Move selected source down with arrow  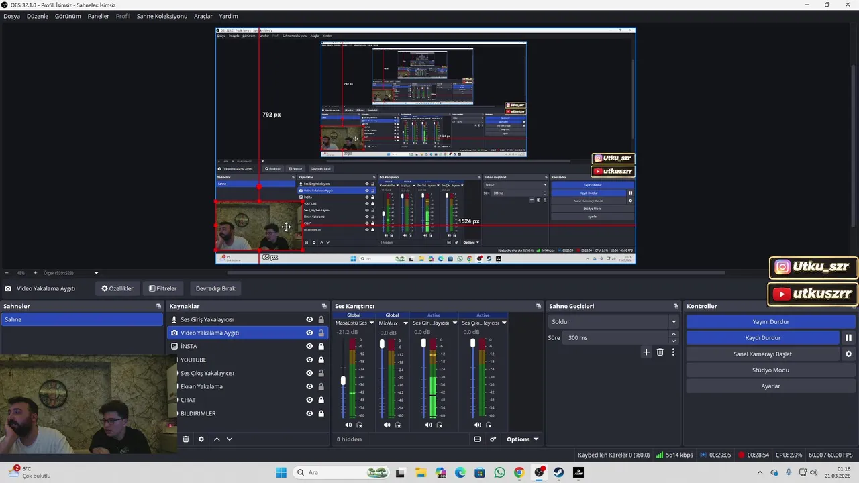tap(230, 439)
